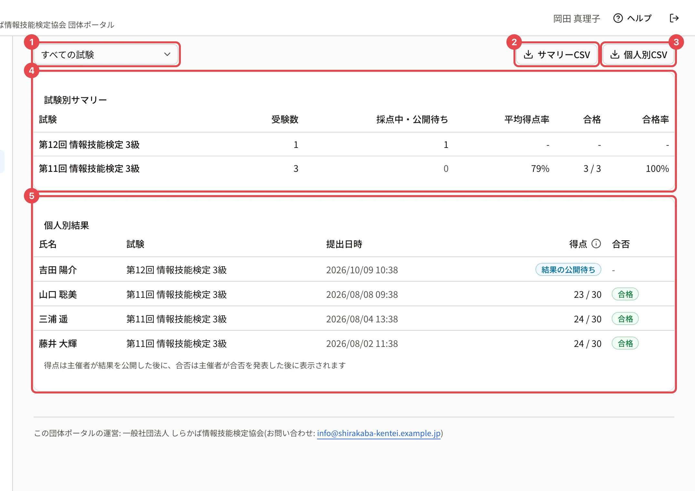The height and width of the screenshot is (491, 695).
Task: Click the name 吉田 陽介
Action: pyautogui.click(x=58, y=270)
